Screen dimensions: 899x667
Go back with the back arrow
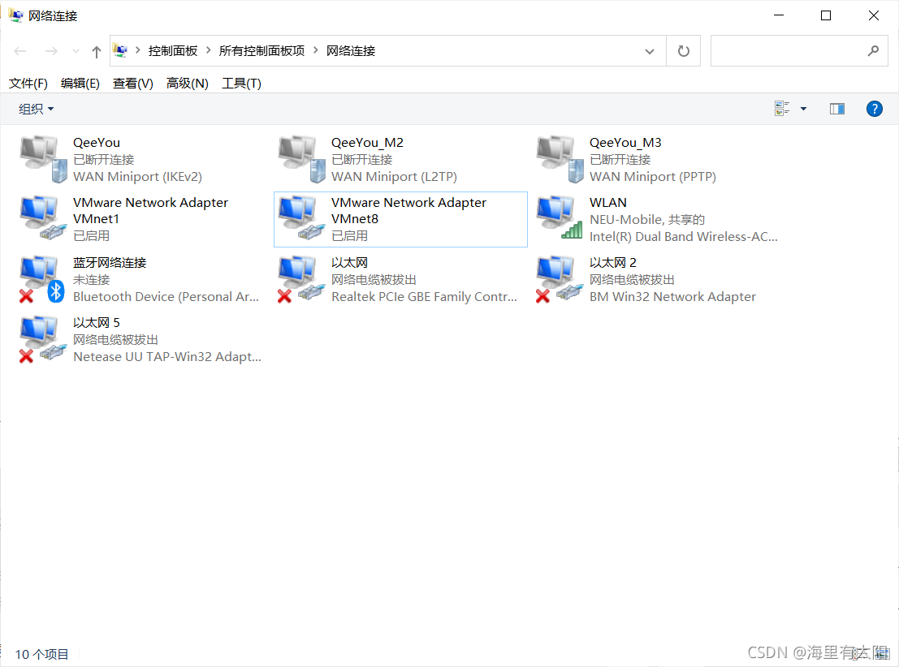pyautogui.click(x=20, y=52)
